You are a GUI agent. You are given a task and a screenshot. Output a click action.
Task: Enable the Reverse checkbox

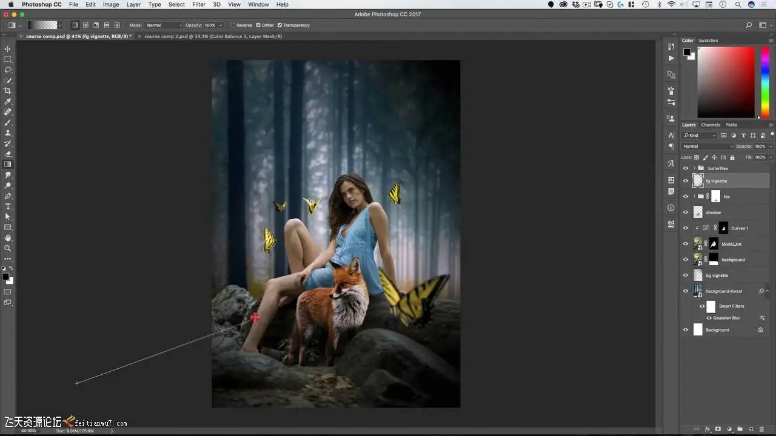click(233, 25)
